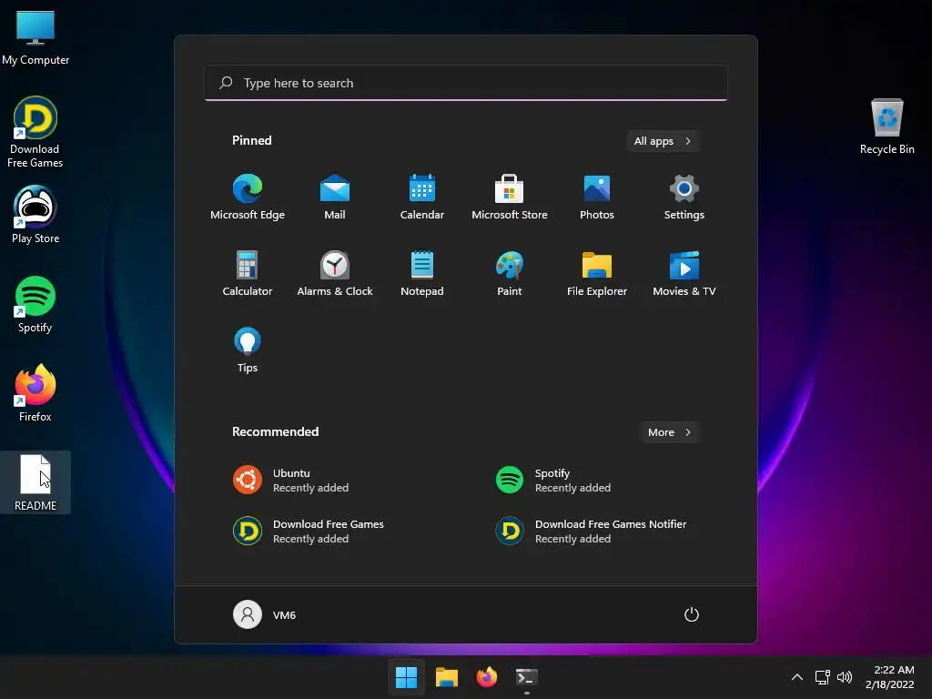Open the VM6 user account menu
The height and width of the screenshot is (699, 932).
(265, 614)
